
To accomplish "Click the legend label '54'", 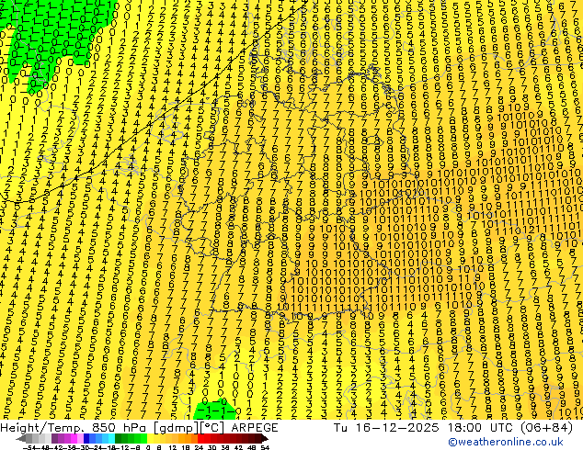I will tap(265, 448).
